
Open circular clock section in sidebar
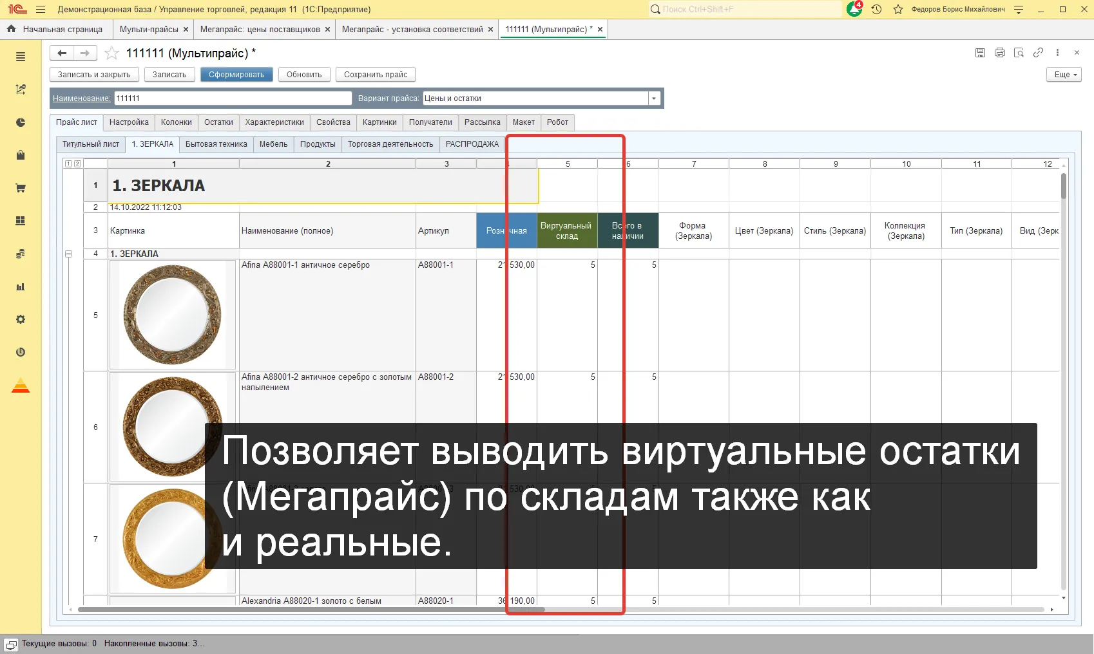(21, 352)
